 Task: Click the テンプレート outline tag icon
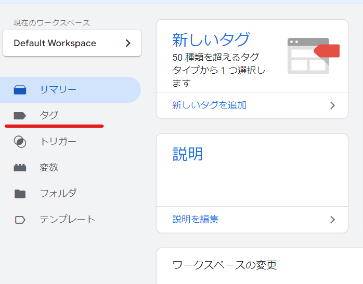[20, 220]
